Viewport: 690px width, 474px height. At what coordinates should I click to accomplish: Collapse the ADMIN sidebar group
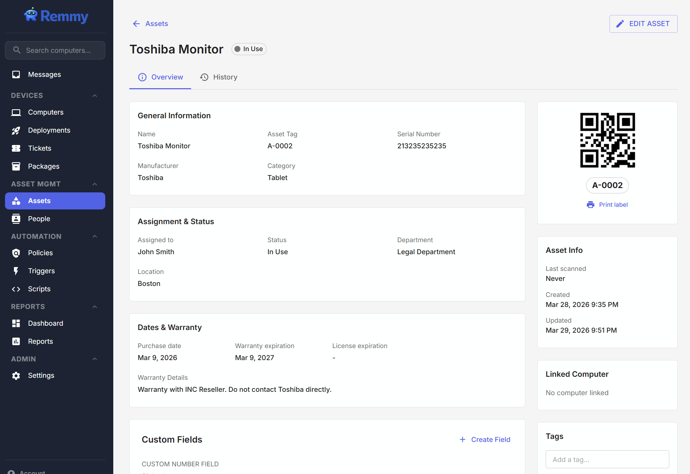pos(95,359)
